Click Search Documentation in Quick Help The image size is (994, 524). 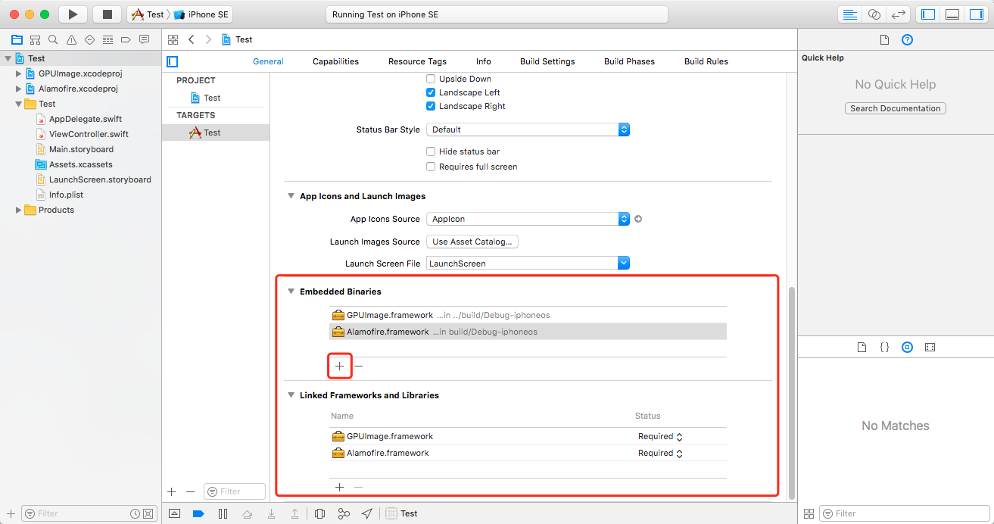896,108
